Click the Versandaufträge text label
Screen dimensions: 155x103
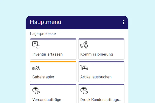47,100
